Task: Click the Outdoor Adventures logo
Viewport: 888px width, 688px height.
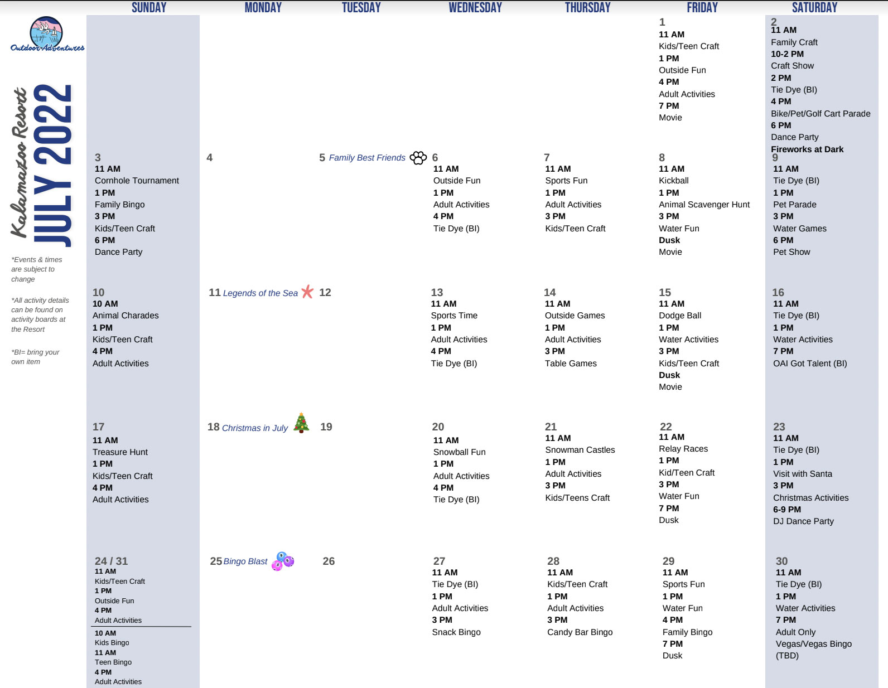Action: pyautogui.click(x=47, y=35)
